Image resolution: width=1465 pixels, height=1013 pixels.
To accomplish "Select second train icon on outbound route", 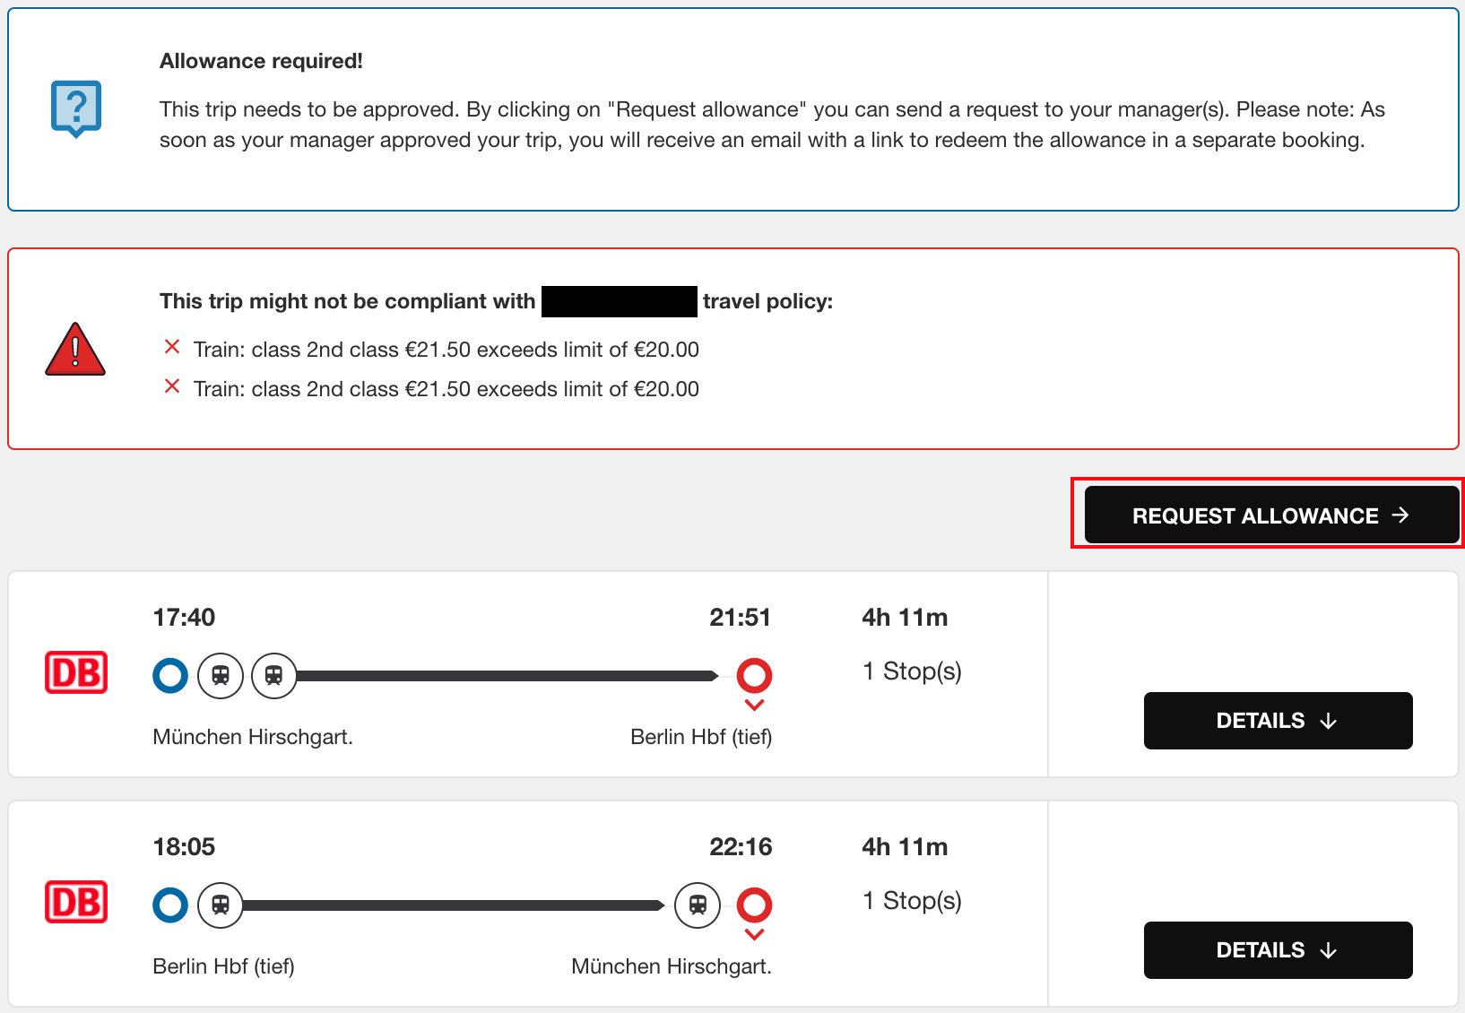I will tap(274, 675).
